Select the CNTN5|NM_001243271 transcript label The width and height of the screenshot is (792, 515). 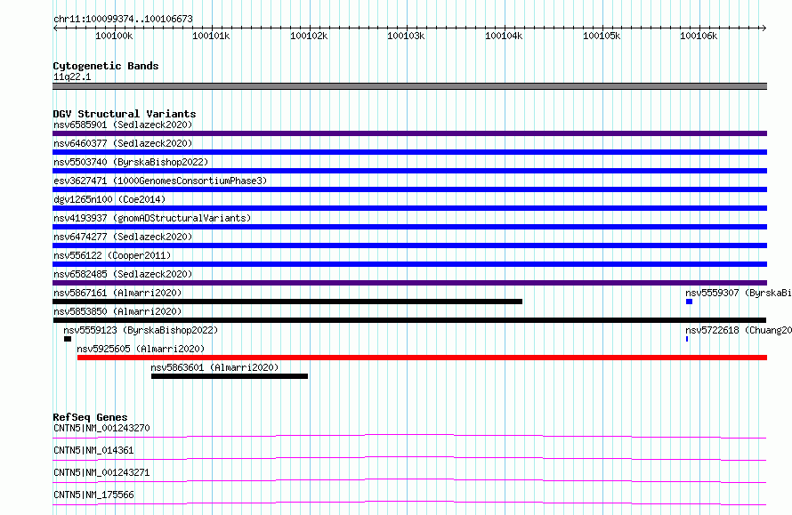[x=101, y=472]
